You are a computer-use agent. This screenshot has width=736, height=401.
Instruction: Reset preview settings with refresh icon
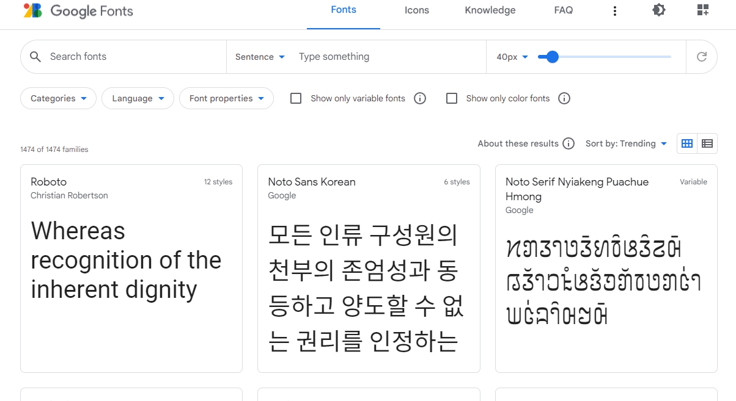point(702,57)
